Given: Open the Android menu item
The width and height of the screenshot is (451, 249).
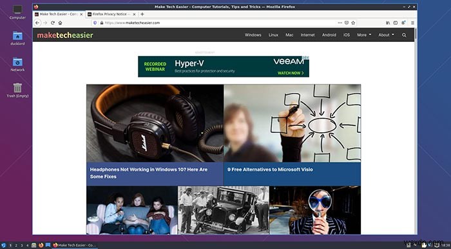Looking at the screenshot, I should pyautogui.click(x=329, y=35).
